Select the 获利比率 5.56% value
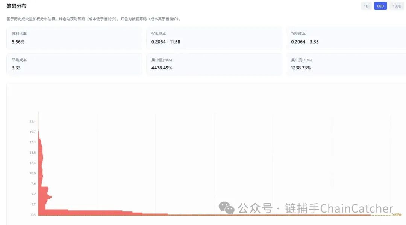The height and width of the screenshot is (225, 406). click(x=18, y=42)
